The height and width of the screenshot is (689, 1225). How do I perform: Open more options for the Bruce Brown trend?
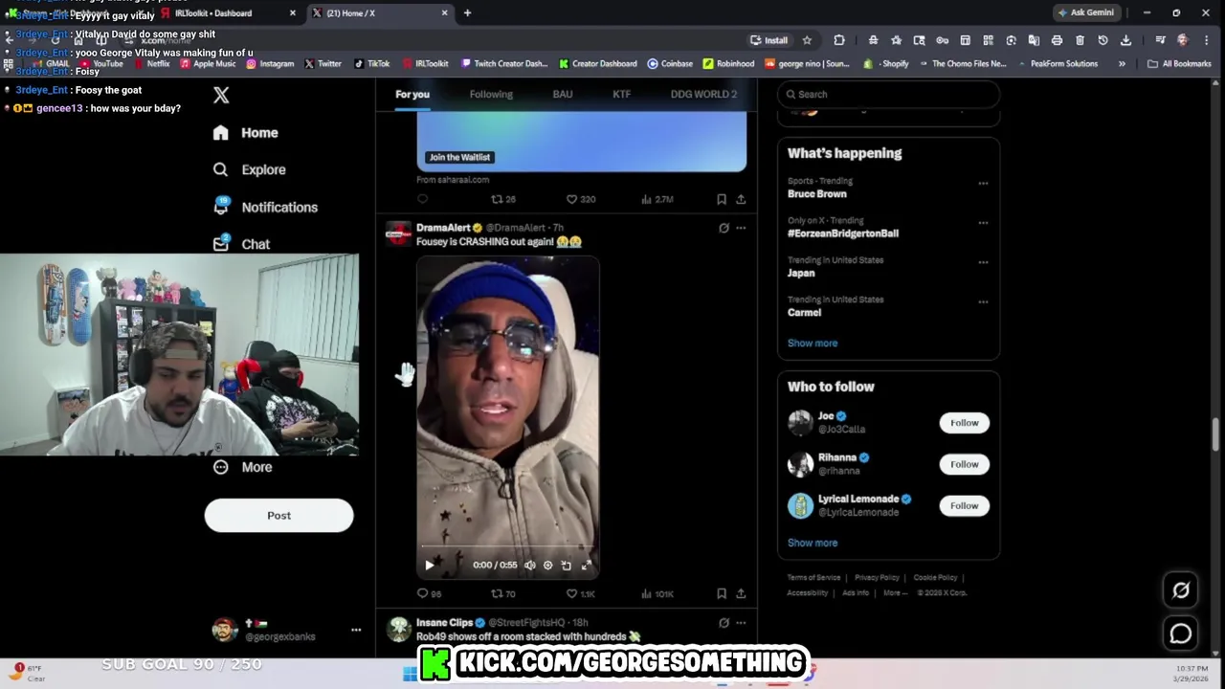coord(983,183)
